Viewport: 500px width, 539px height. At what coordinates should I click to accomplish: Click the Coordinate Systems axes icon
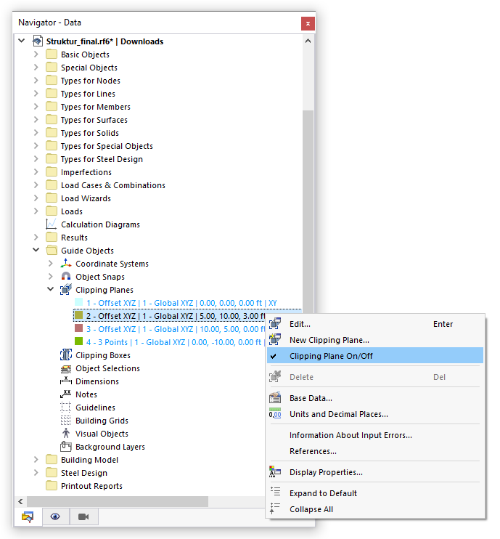click(x=65, y=263)
